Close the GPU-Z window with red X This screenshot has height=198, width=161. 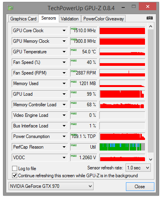[147, 6]
